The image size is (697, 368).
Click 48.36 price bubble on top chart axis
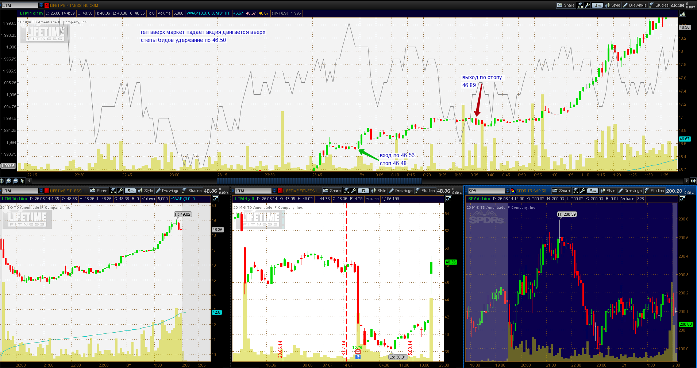(x=685, y=27)
